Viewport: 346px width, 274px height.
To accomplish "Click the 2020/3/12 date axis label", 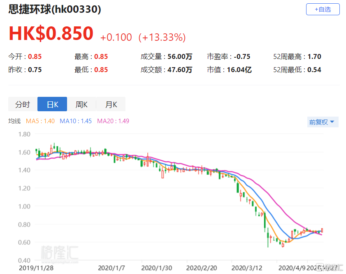I will [247, 268].
